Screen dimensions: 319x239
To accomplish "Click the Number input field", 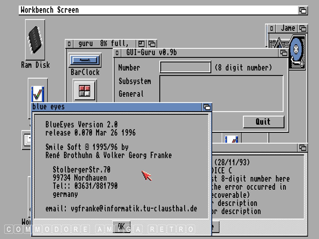I will point(185,67).
